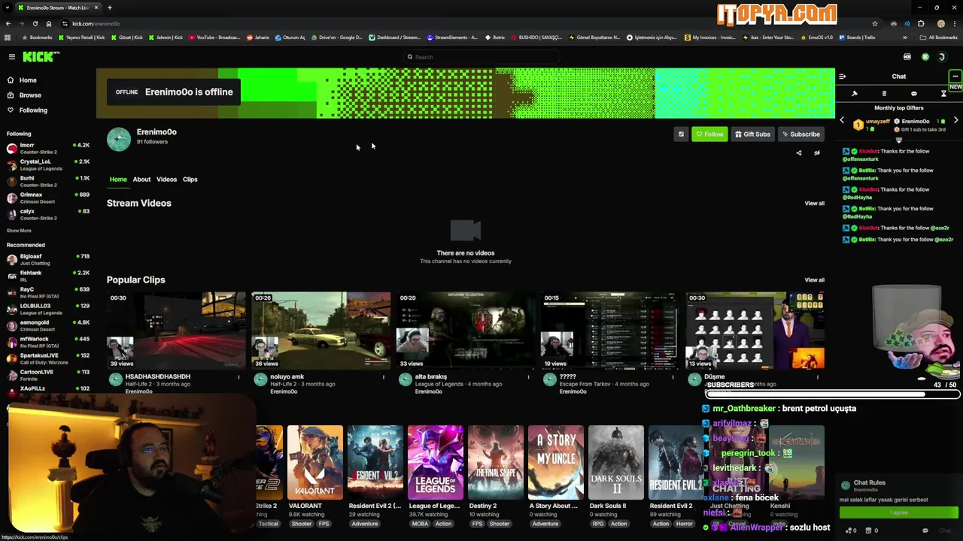Click the KICK logo
Image resolution: width=963 pixels, height=541 pixels.
click(x=39, y=57)
